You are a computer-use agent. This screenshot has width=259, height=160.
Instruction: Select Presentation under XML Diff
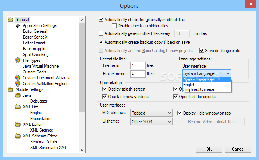pyautogui.click(x=41, y=119)
